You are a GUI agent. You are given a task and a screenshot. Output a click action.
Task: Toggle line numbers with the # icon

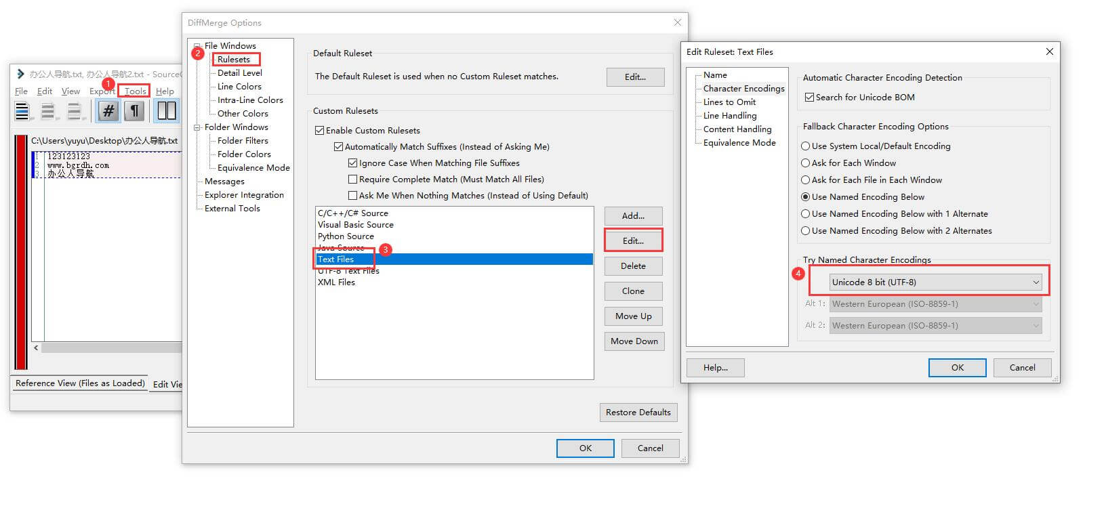click(108, 110)
